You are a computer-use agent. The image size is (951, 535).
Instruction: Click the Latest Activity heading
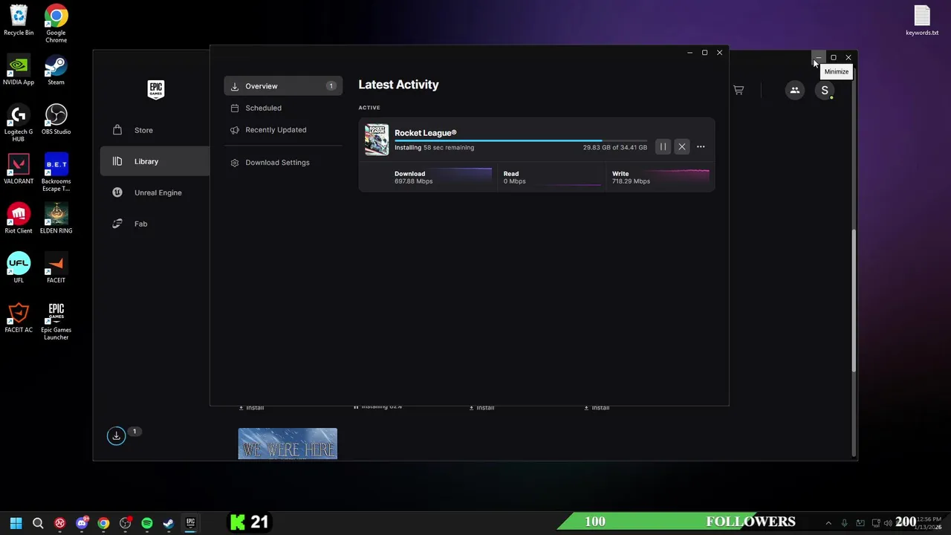398,85
